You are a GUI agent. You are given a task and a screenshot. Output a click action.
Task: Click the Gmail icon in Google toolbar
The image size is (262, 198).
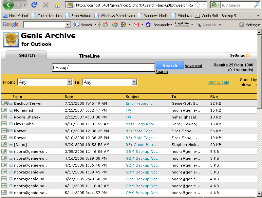136,25
